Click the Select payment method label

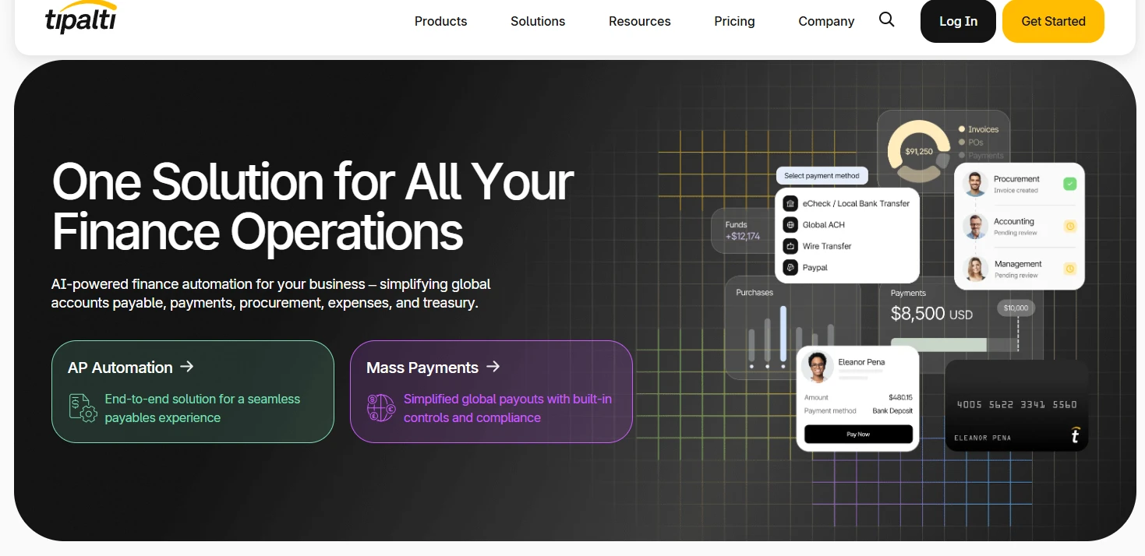[x=822, y=176]
